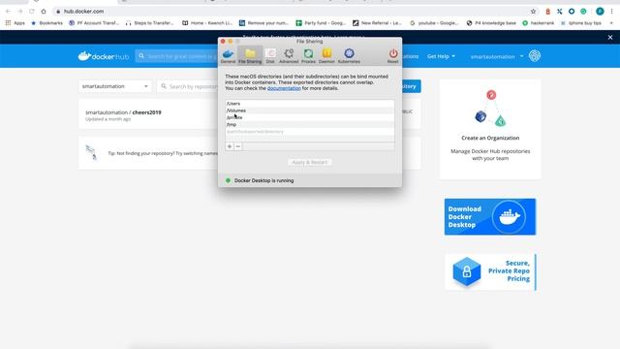Screen dimensions: 620x349
Task: Select the /tmp directory row
Action: pyautogui.click(x=310, y=125)
